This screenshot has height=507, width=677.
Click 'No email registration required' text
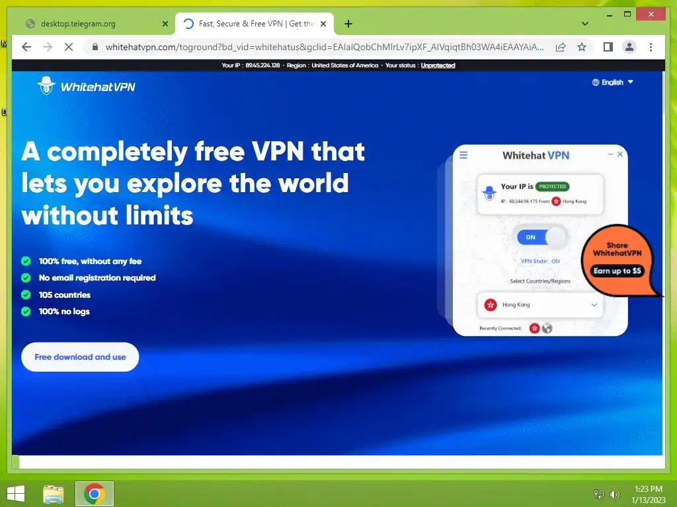97,278
